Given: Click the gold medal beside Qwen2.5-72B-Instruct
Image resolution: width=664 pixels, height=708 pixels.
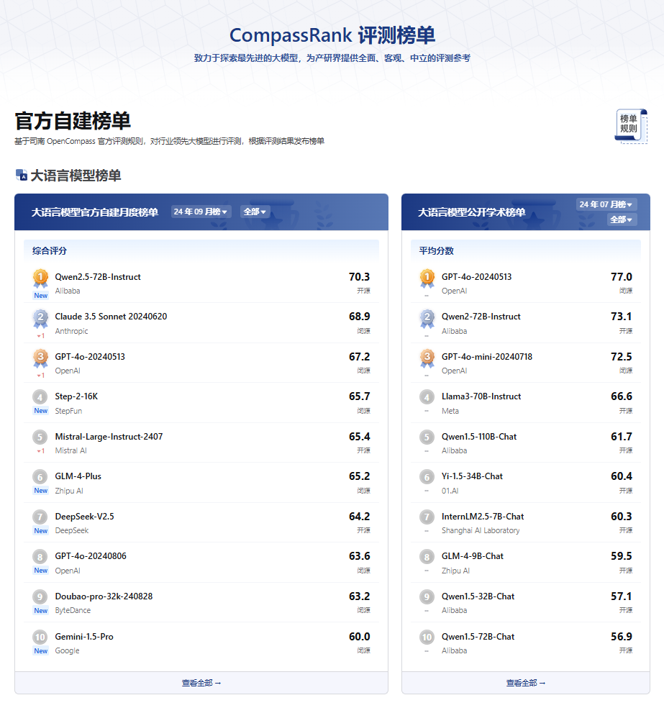Looking at the screenshot, I should click(40, 277).
